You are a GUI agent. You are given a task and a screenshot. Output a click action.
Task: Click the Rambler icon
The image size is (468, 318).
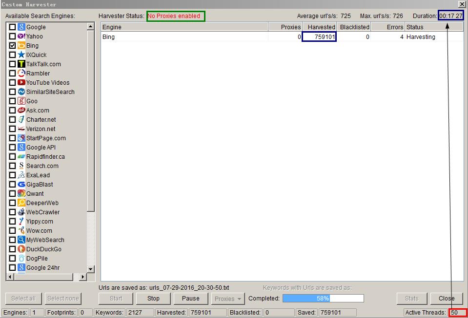[21, 73]
